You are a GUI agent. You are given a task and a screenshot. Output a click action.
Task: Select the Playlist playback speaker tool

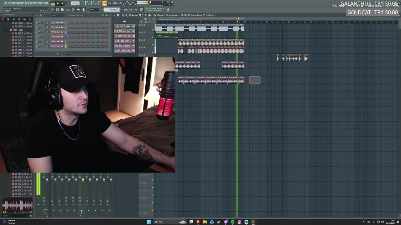pos(149,15)
